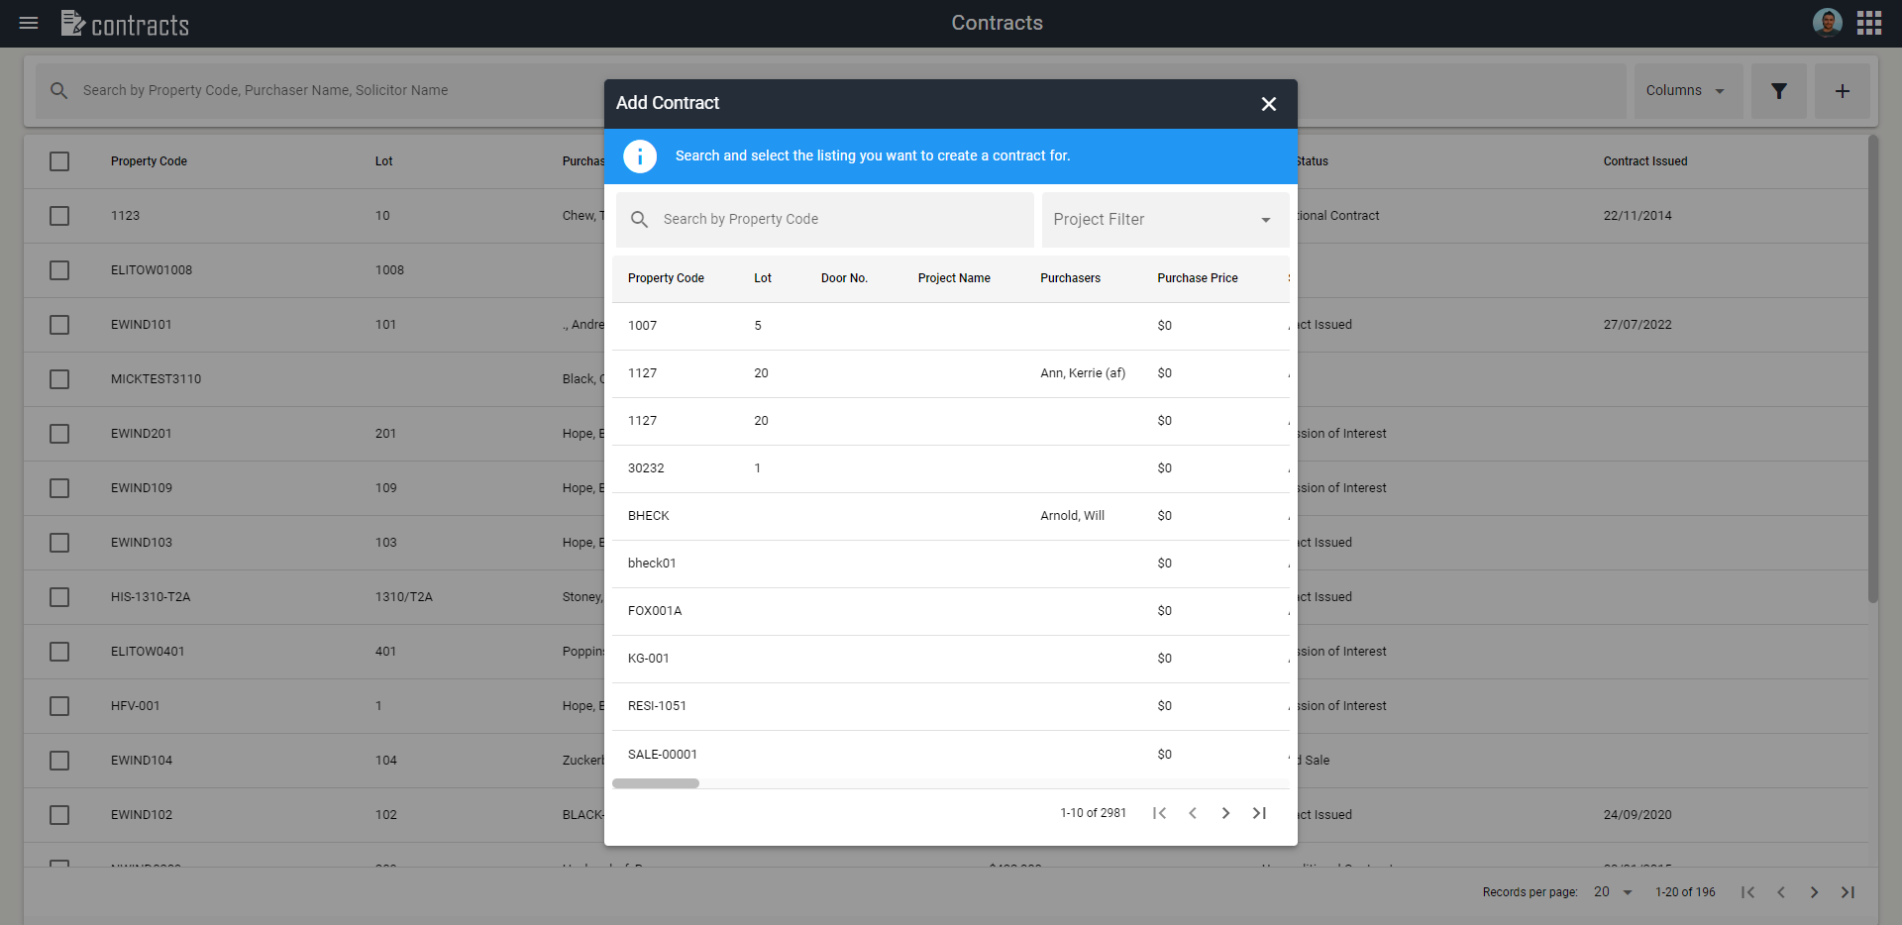Open the hamburger navigation menu
This screenshot has height=925, width=1902.
click(29, 23)
